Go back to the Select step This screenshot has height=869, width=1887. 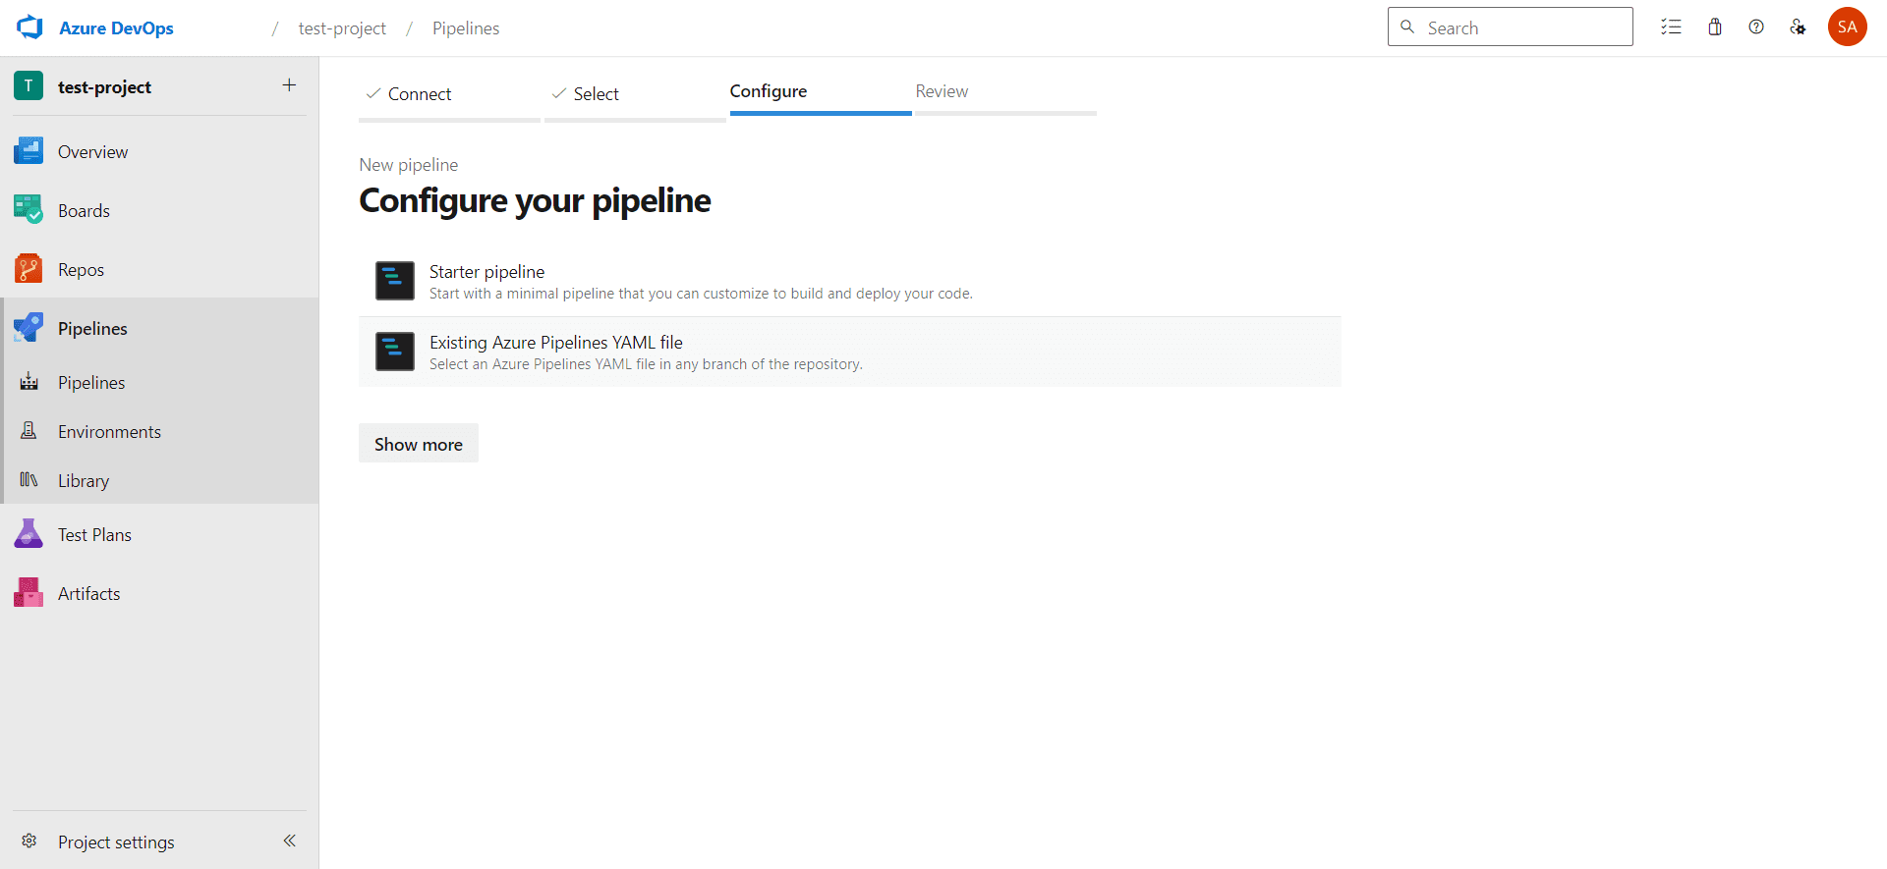click(596, 94)
